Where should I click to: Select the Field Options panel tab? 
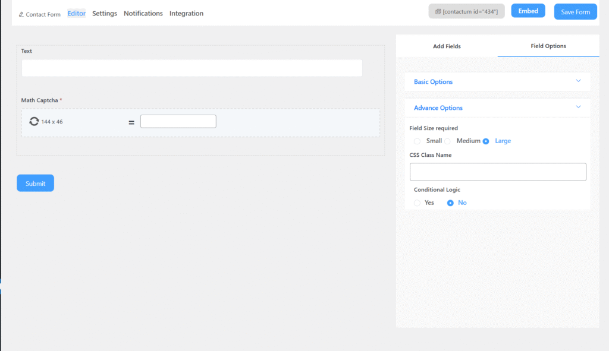[x=548, y=46]
